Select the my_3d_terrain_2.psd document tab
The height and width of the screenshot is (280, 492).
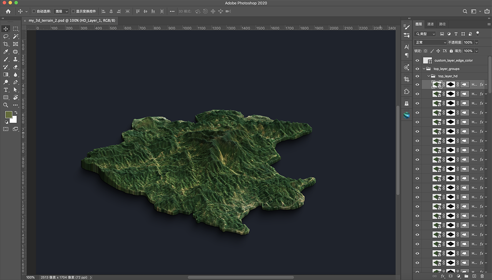tap(72, 20)
